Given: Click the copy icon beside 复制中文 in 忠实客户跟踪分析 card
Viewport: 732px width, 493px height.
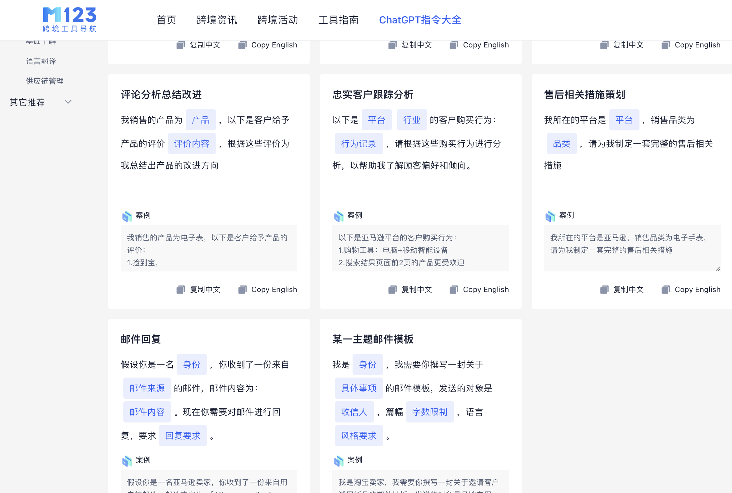Looking at the screenshot, I should (392, 289).
